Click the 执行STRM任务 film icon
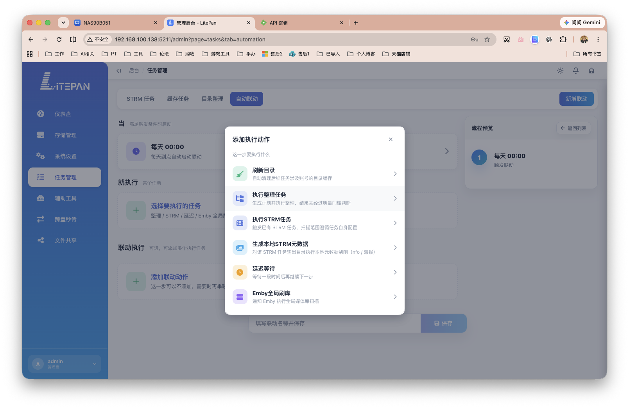The image size is (629, 408). pyautogui.click(x=240, y=223)
